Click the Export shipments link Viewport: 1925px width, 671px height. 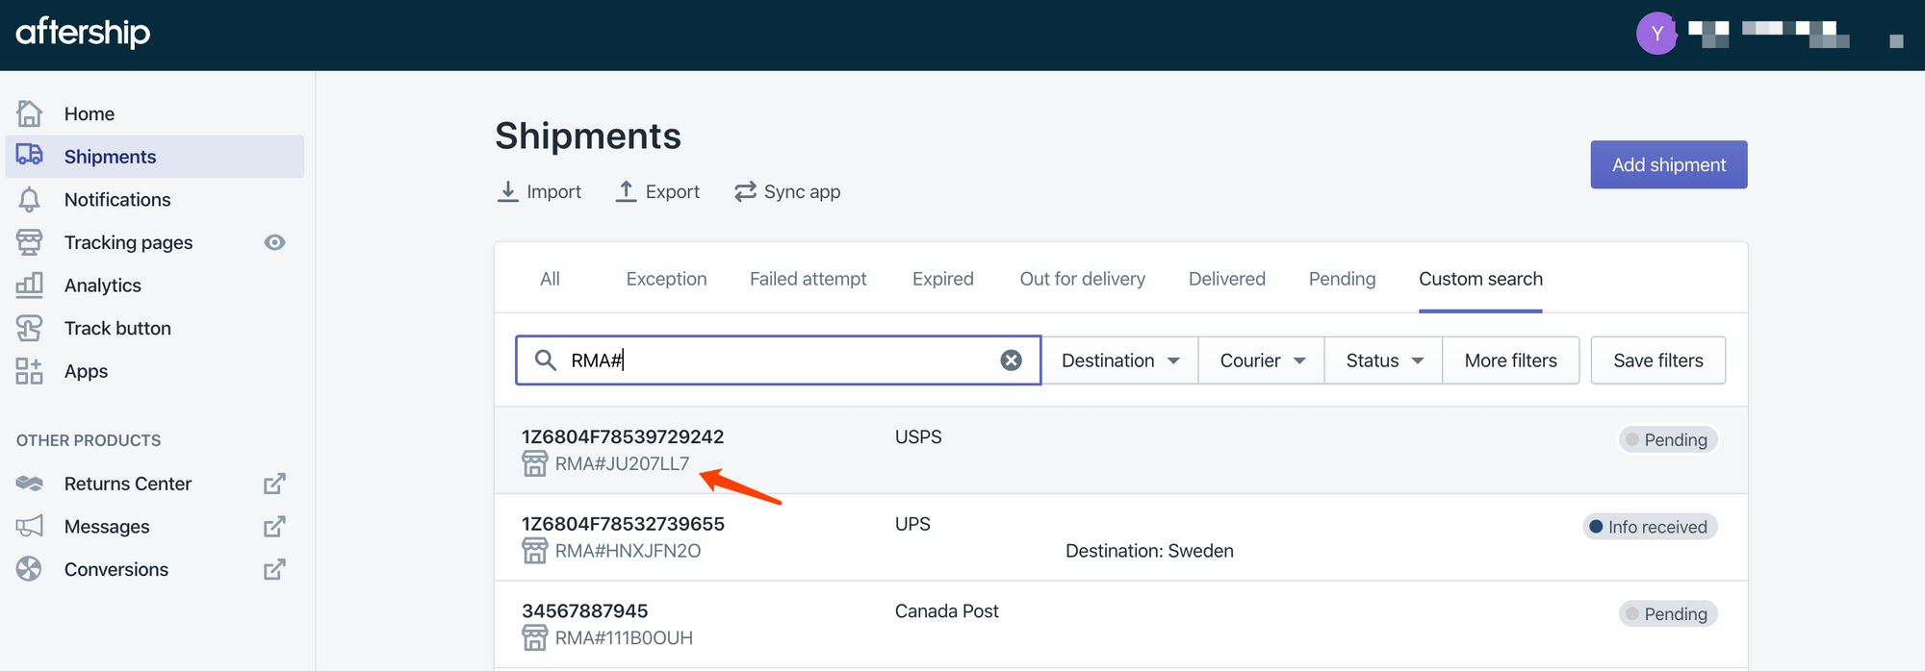[658, 191]
